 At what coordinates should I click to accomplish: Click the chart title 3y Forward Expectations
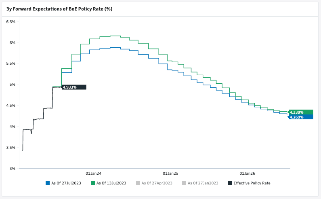pos(59,9)
